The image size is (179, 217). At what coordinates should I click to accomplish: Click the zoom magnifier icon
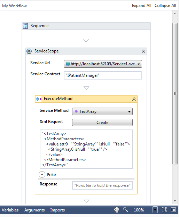pyautogui.click(x=125, y=210)
